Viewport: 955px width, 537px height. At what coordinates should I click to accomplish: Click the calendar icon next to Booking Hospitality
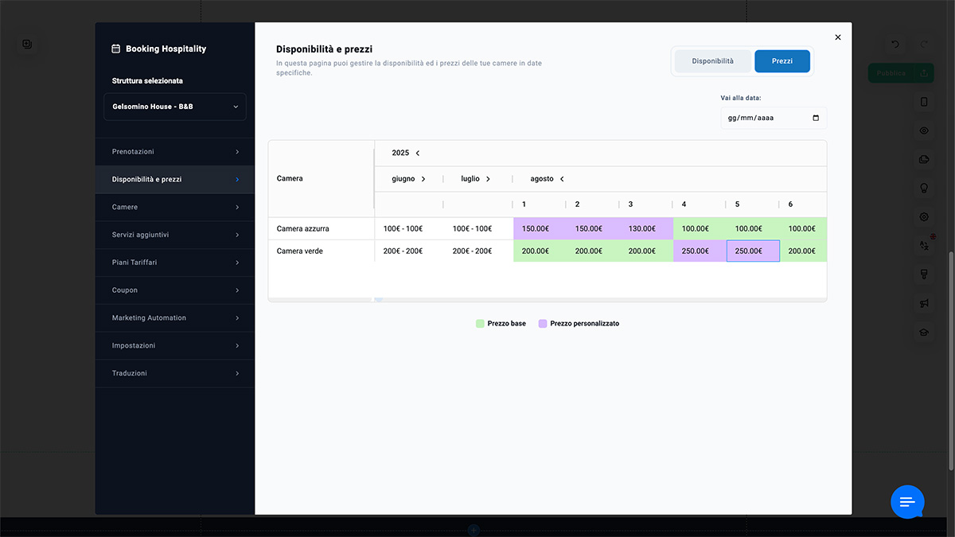(116, 49)
